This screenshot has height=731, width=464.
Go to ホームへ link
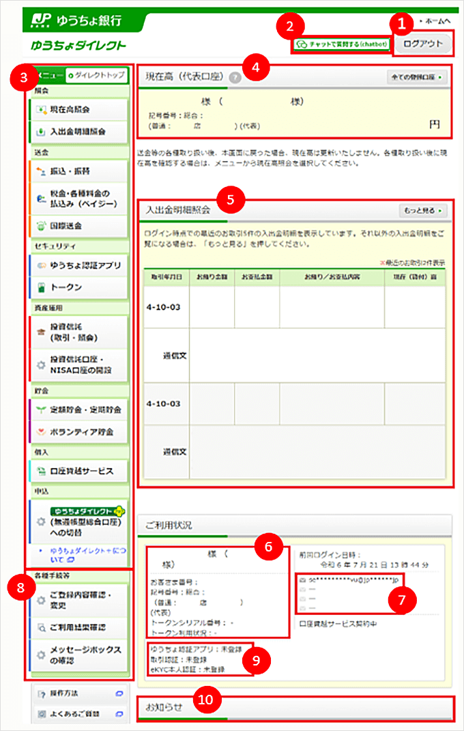coord(435,21)
